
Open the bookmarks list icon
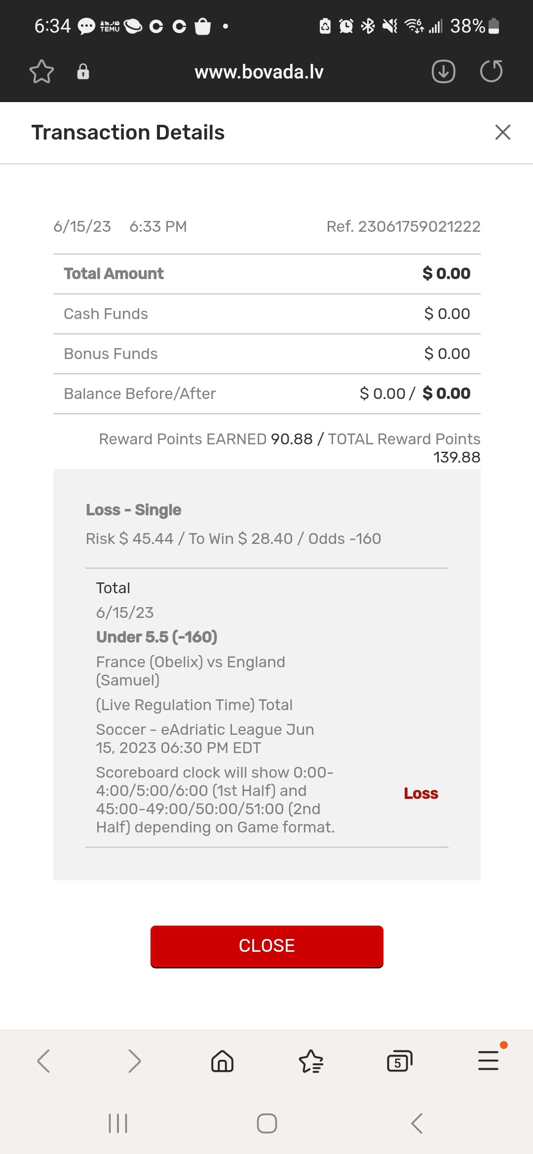click(311, 1061)
